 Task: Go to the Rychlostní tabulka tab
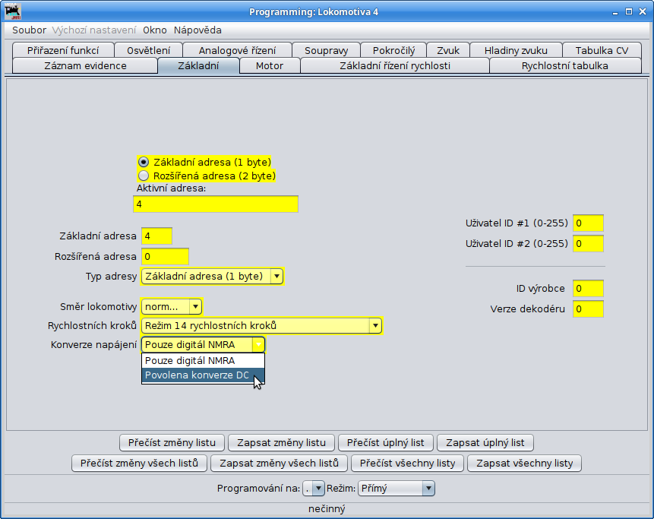(x=564, y=66)
